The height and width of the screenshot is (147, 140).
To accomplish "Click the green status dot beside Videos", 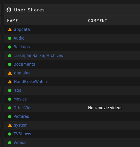I will [x=10, y=143].
